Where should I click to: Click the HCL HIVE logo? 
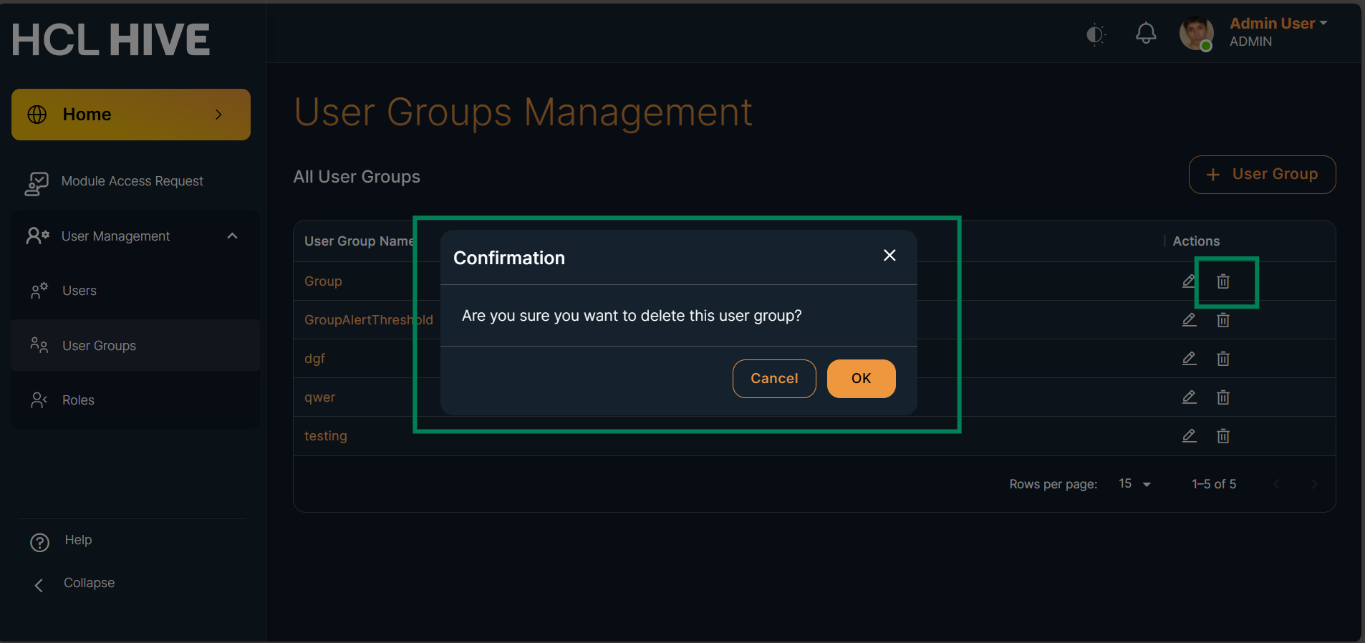[x=111, y=39]
